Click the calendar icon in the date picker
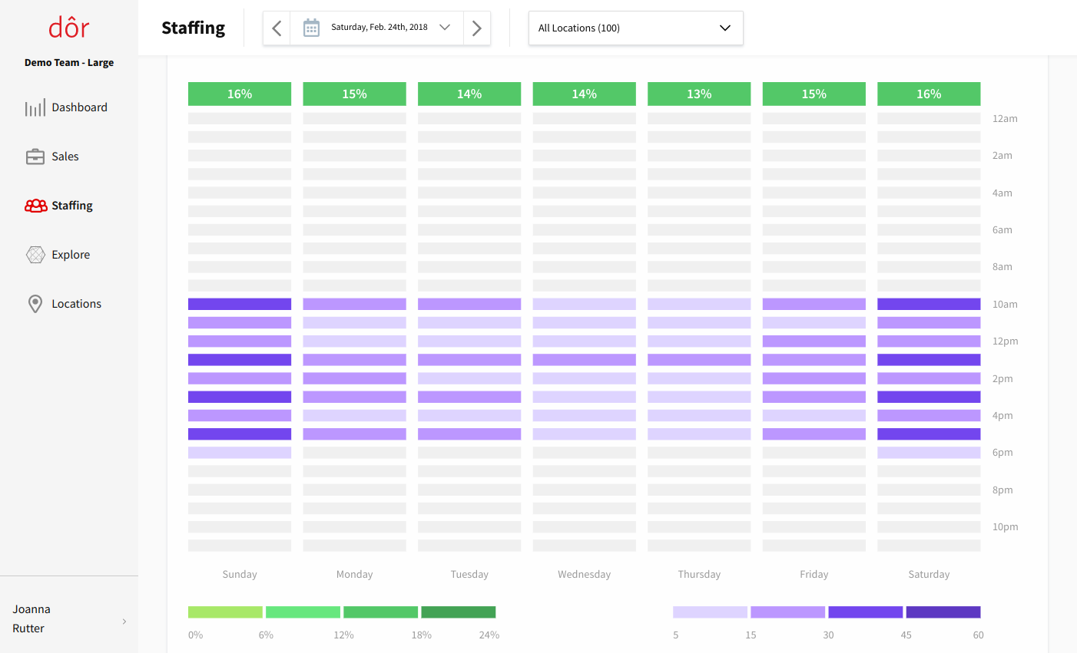This screenshot has width=1077, height=653. click(x=311, y=27)
